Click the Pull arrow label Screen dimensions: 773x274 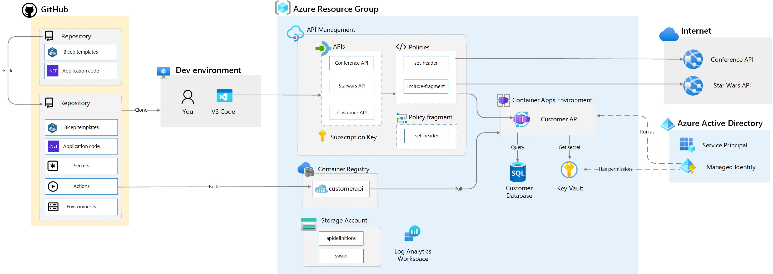coord(458,189)
